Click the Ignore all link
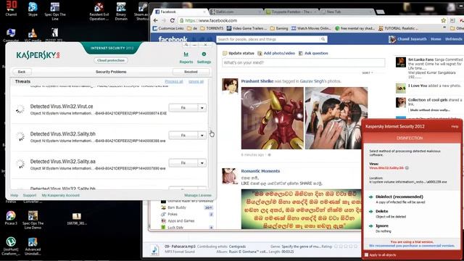Viewport: 464px width, 261px height. [196, 82]
